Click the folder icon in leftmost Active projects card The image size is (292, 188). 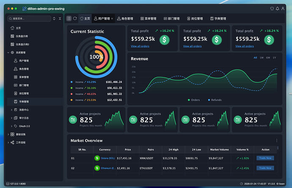[73, 120]
